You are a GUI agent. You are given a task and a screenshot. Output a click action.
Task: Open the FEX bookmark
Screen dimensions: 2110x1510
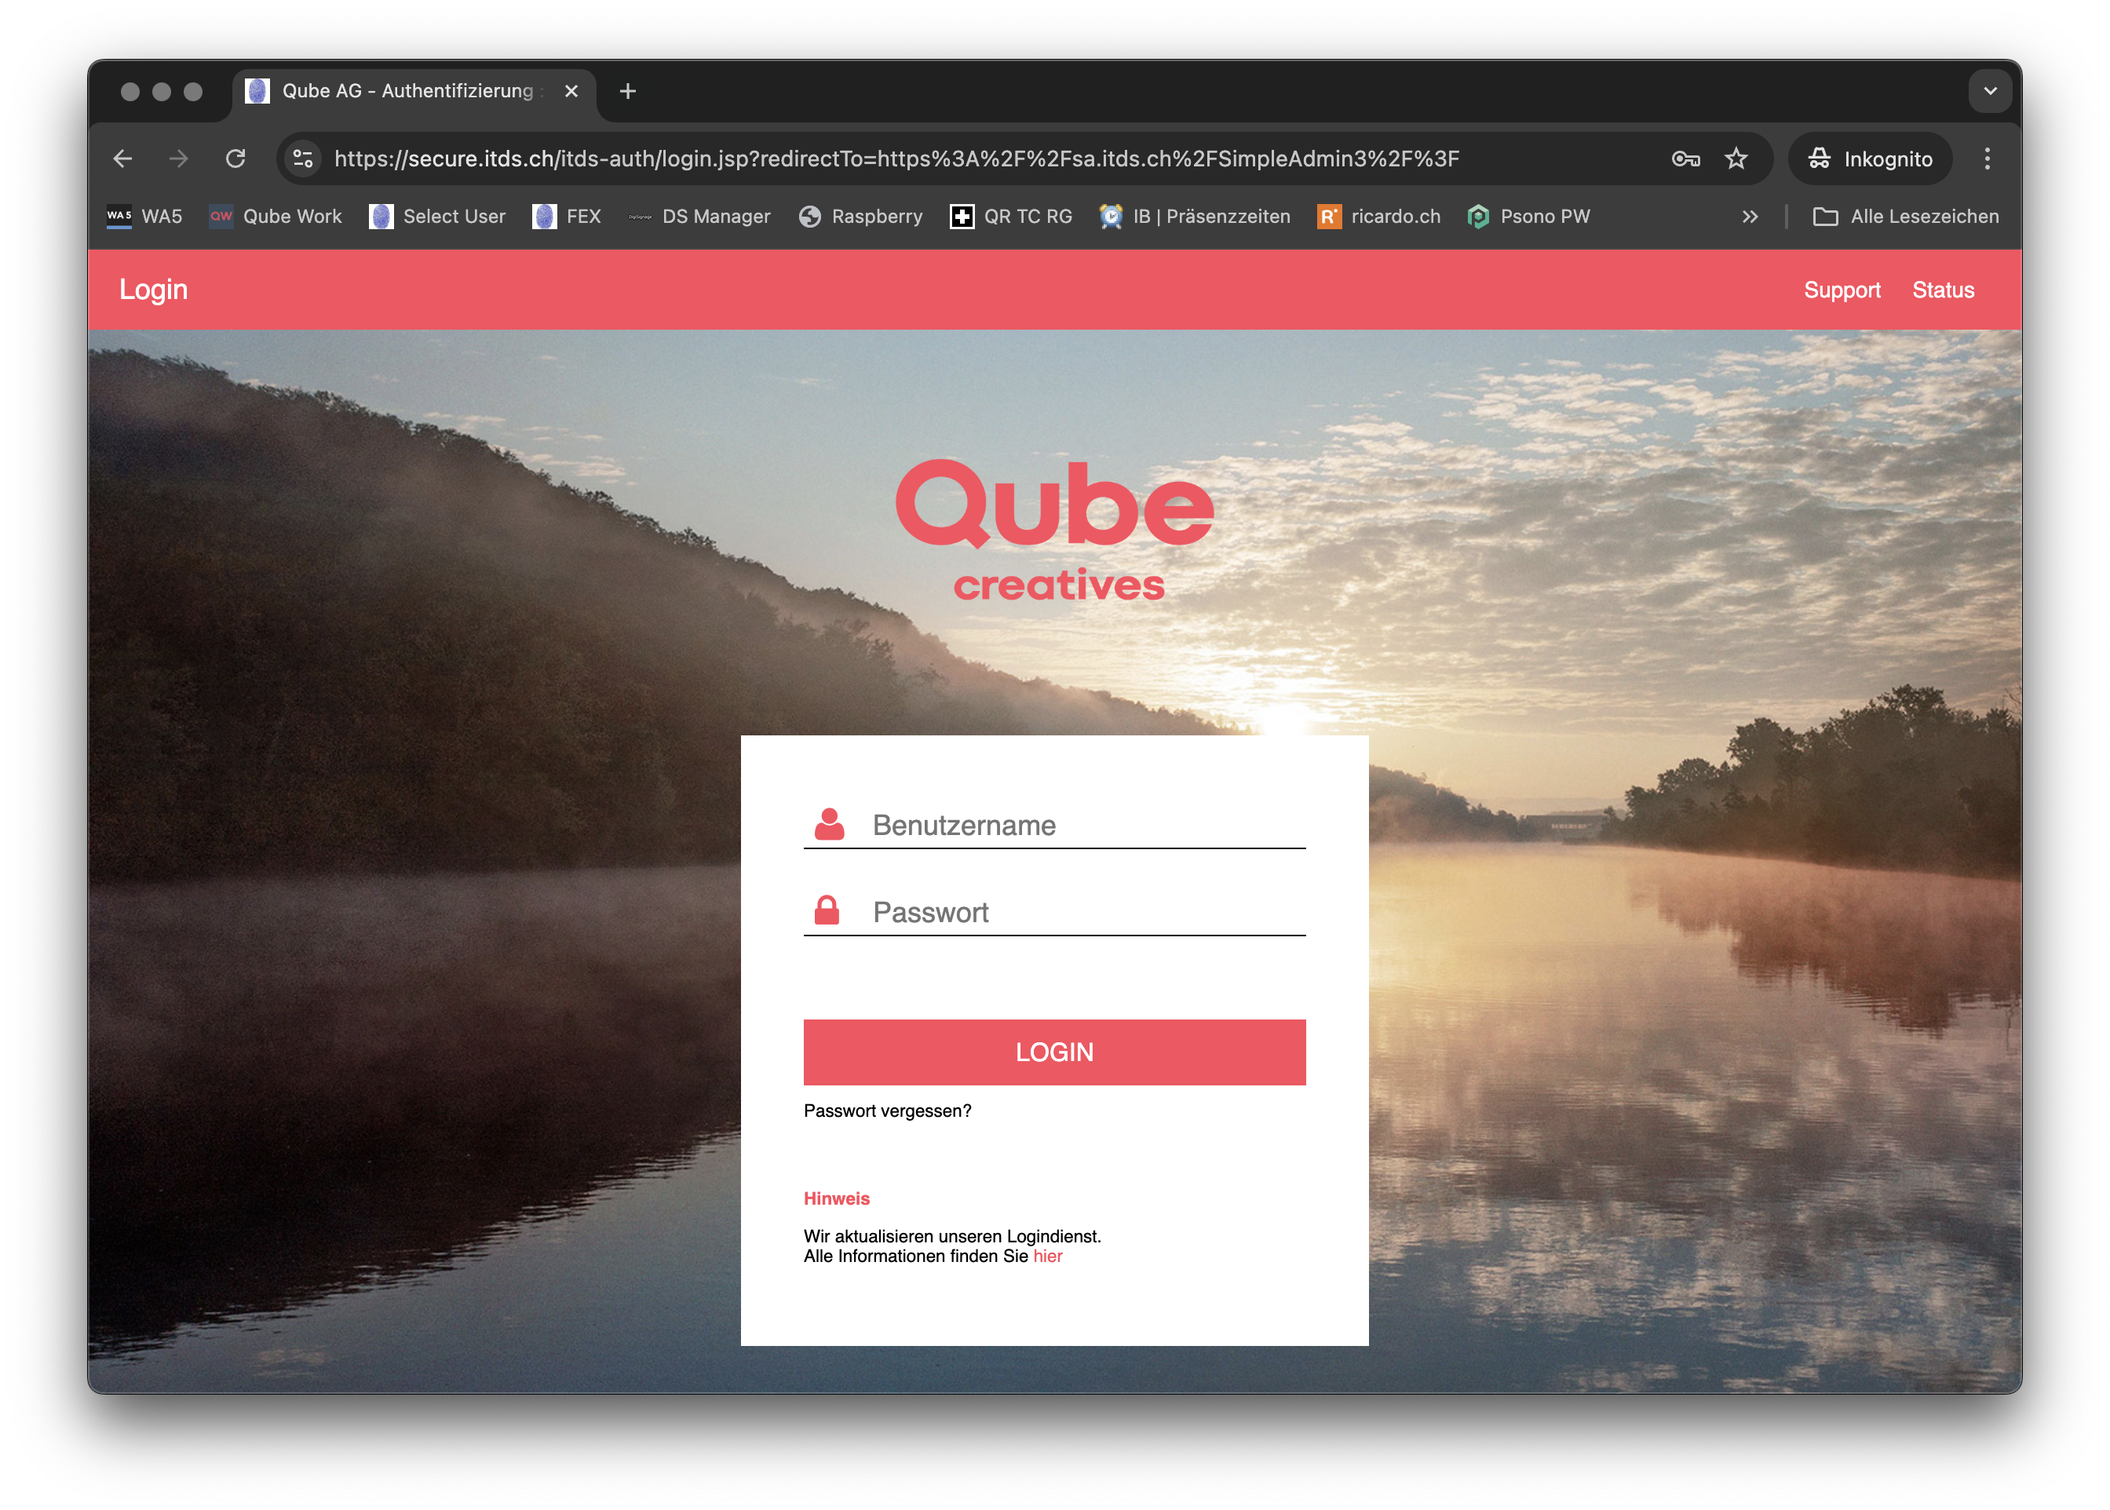(x=568, y=217)
